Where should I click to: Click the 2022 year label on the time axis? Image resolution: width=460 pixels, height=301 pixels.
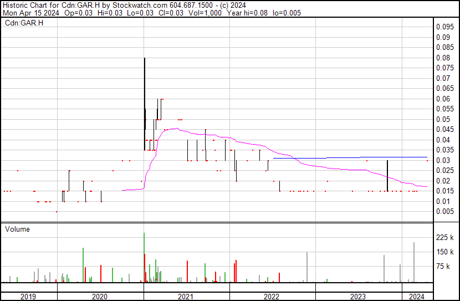coord(272,297)
